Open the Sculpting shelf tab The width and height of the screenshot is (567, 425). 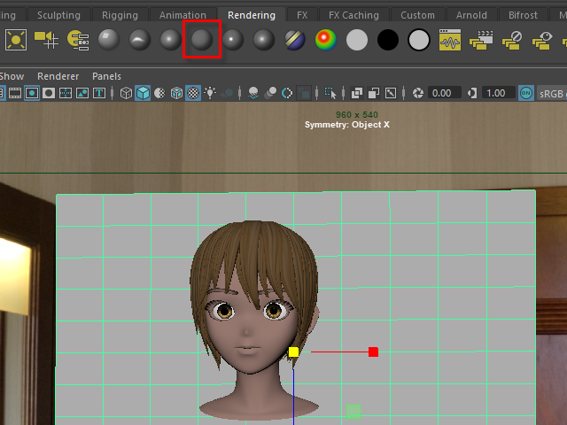(x=58, y=15)
